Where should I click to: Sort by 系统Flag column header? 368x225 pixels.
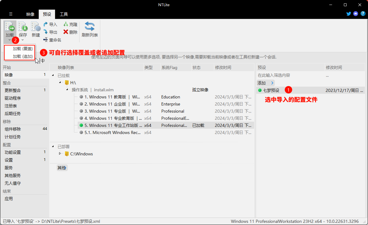[x=176, y=67]
